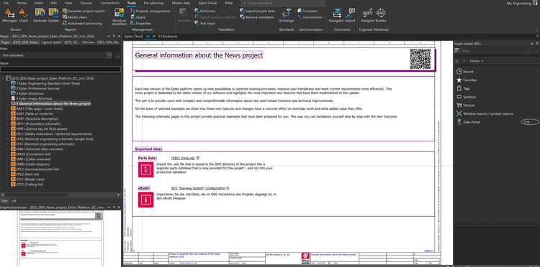Screen dimensions: 540x267
Task: Expand the EFS1 (Electrical engineering schematic) node
Action: pos(8,144)
